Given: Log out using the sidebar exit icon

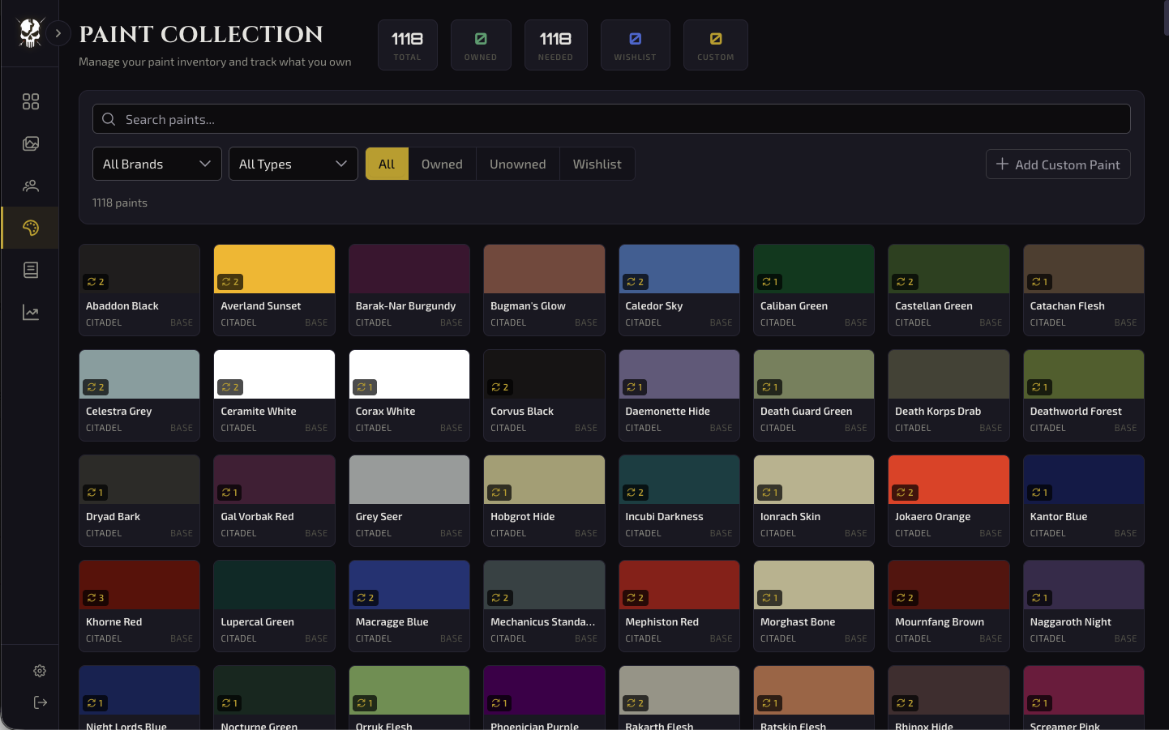Looking at the screenshot, I should 39,702.
